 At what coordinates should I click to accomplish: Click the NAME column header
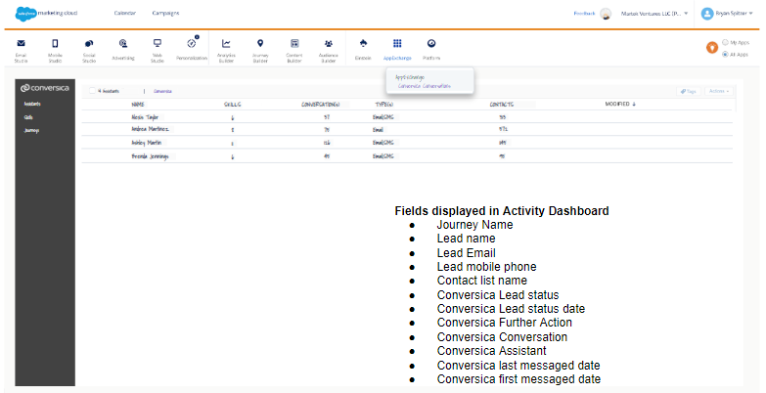click(138, 105)
